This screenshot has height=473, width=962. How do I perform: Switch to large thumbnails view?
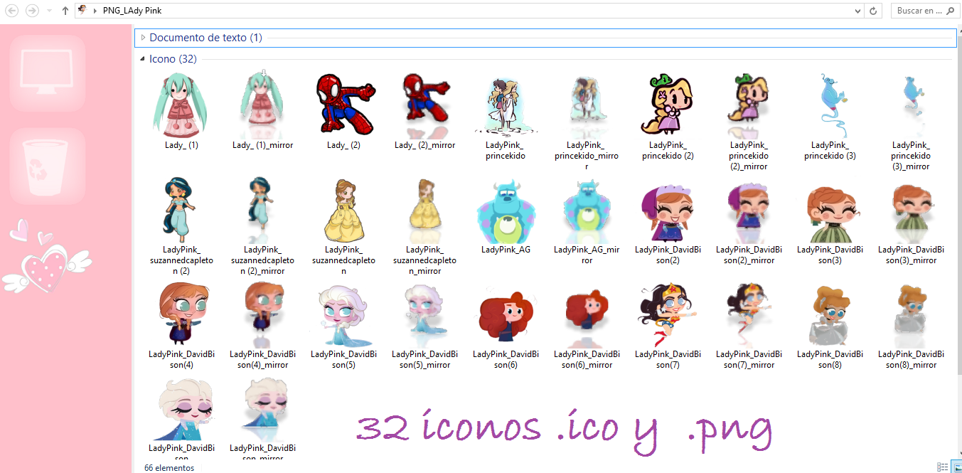(x=956, y=467)
